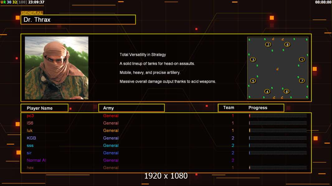Click the 00:00:00 timer at top right
The image size is (332, 186).
323,2
